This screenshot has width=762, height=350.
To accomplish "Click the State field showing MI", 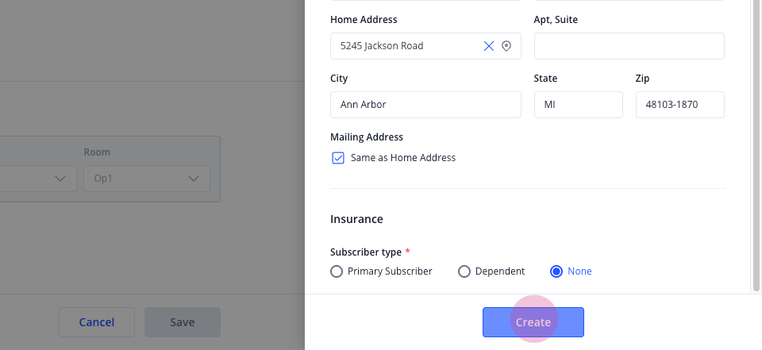I will (x=579, y=105).
